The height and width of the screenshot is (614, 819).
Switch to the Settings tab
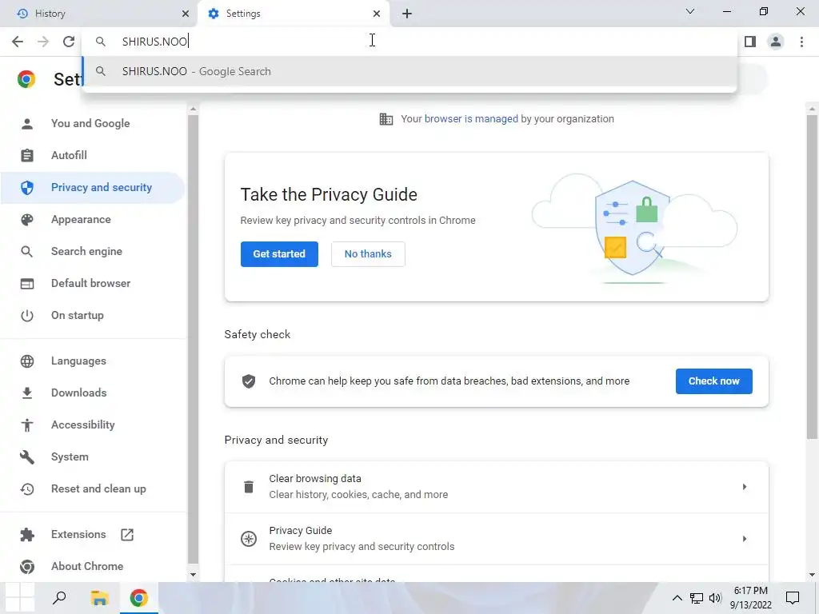tap(294, 14)
